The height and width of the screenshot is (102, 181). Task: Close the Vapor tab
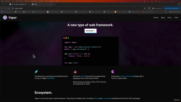pyautogui.click(x=51, y=4)
